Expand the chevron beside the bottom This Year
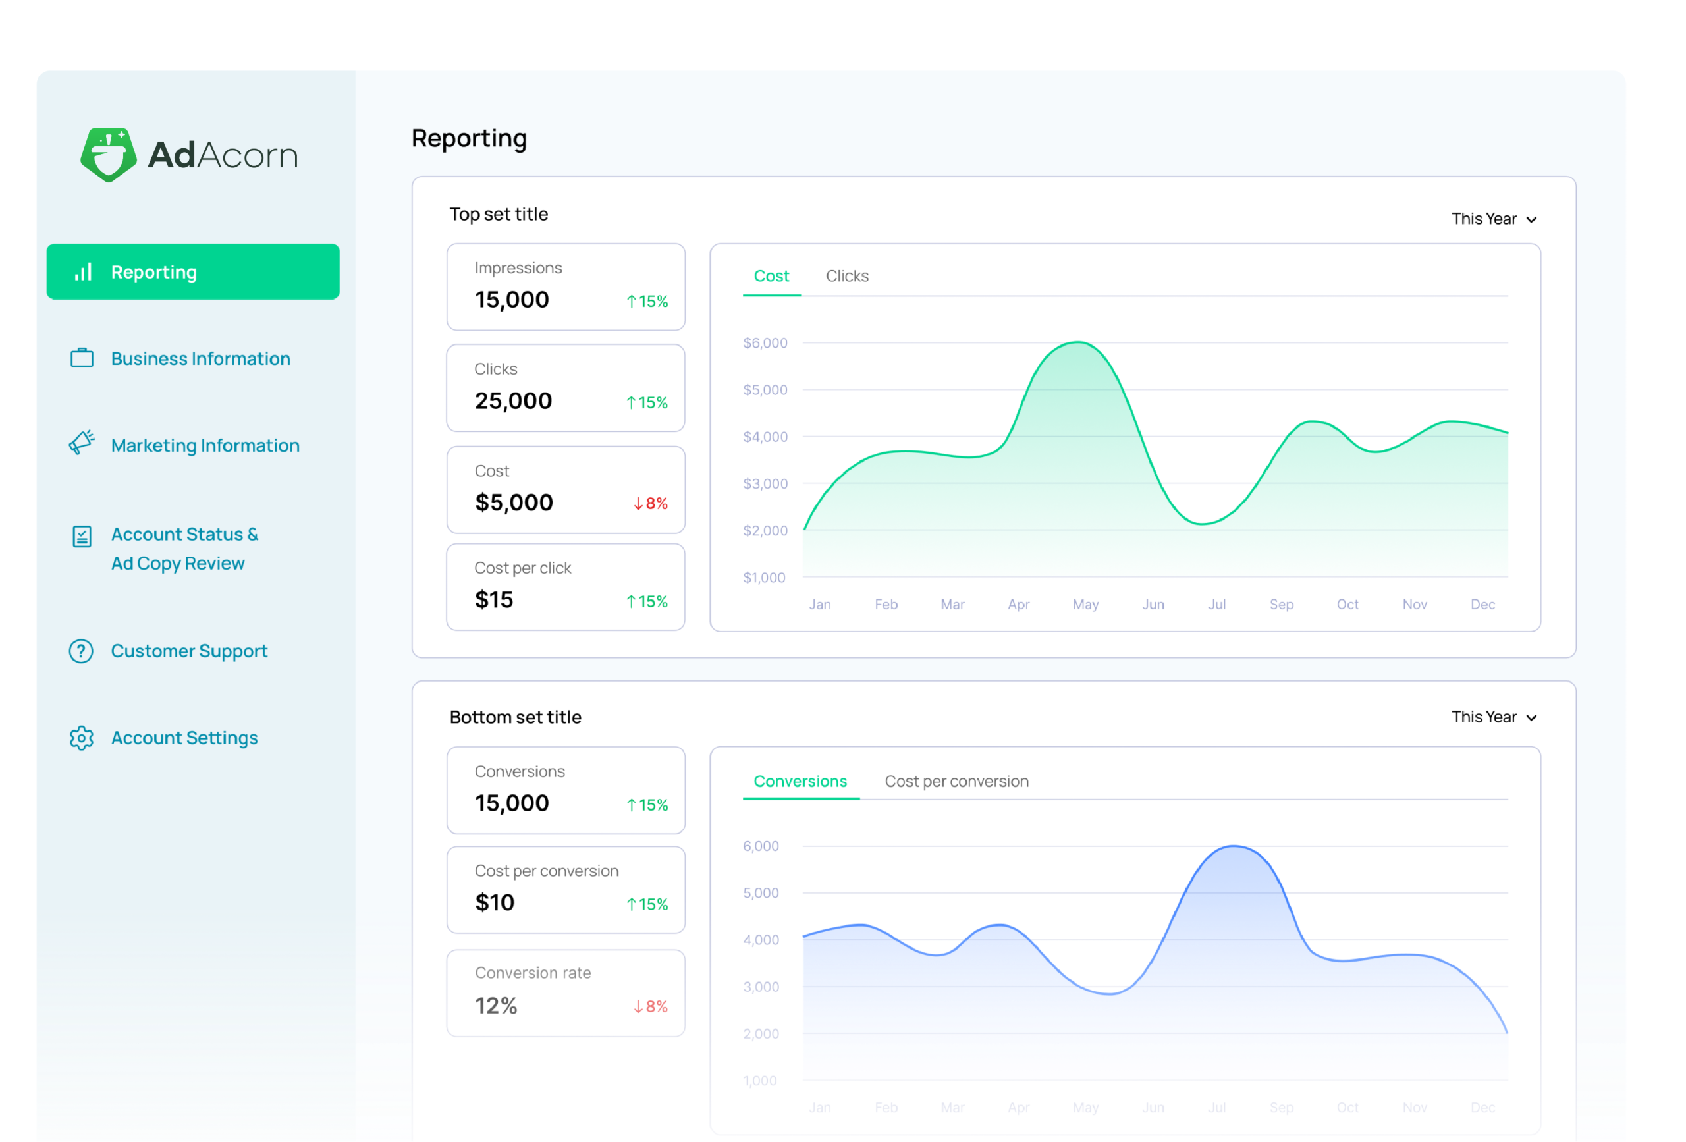This screenshot has height=1142, width=1686. [1531, 718]
